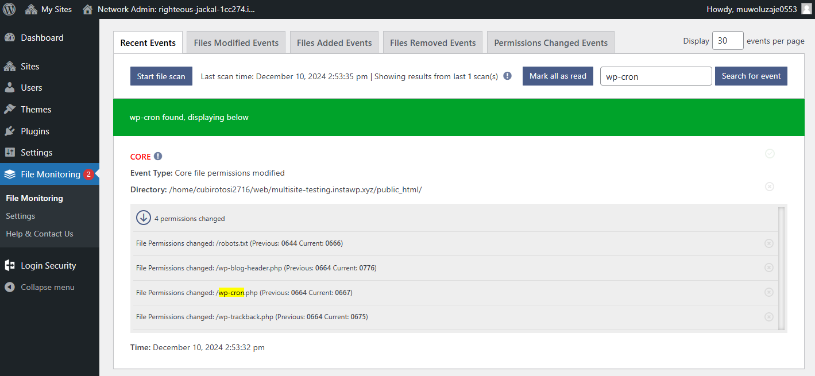Switch to Recent Events tab
The height and width of the screenshot is (376, 815).
coord(148,43)
